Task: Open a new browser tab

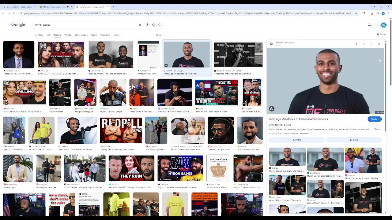Action: (x=113, y=7)
